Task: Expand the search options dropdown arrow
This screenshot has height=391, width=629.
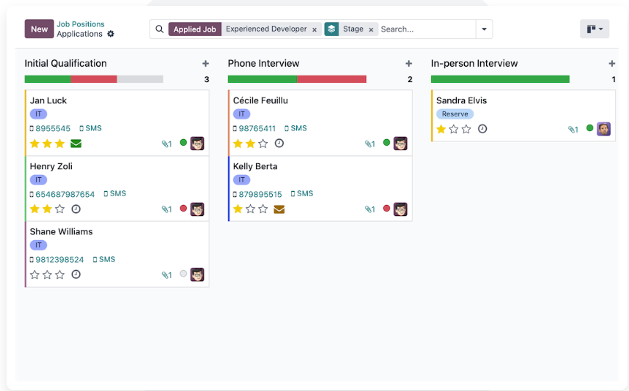Action: 484,29
